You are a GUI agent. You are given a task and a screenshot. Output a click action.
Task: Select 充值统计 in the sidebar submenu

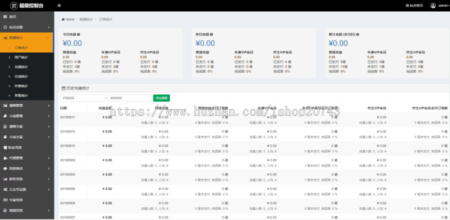pyautogui.click(x=21, y=66)
